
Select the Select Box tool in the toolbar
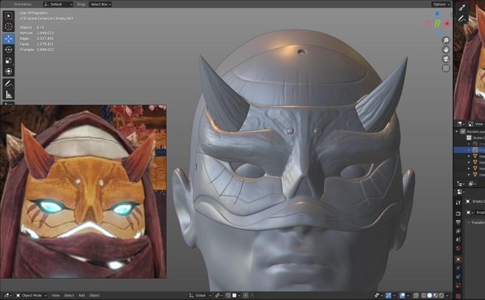point(8,16)
